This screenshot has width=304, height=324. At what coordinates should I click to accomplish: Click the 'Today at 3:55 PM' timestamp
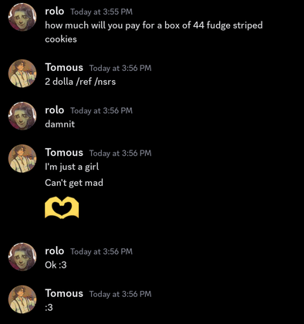102,12
